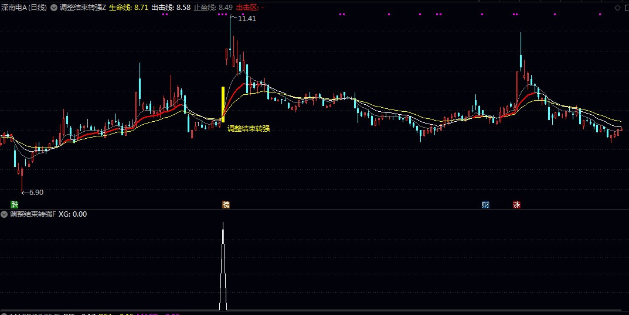Viewport: 629px width, 315px height.
Task: Open the 调整结束转强F sub-indicator dropdown arrow
Action: tap(4, 214)
